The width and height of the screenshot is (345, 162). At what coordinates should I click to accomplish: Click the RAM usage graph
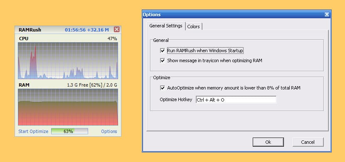tap(68, 107)
